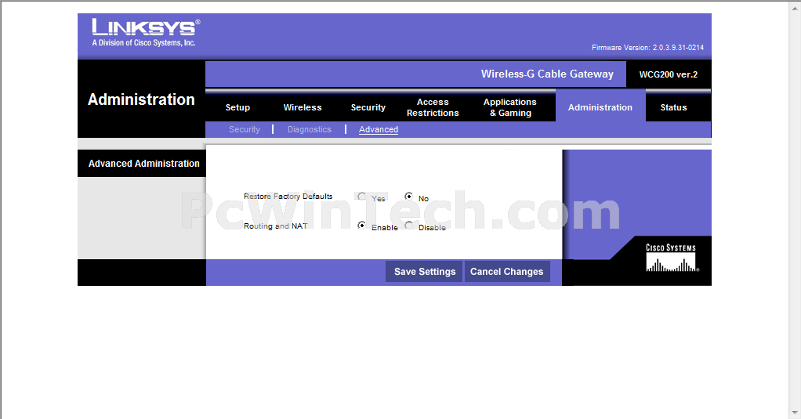
Task: Click the large Administration page heading
Action: 141,99
